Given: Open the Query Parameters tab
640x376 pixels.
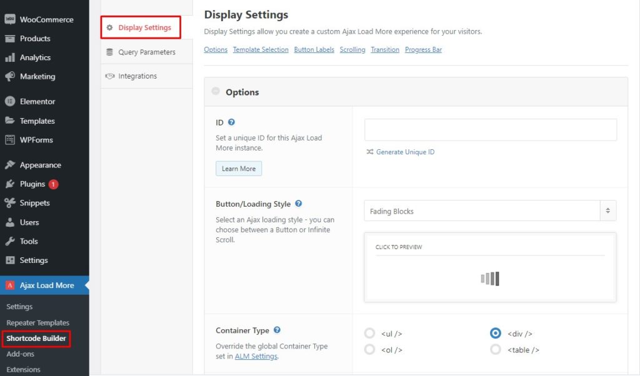Looking at the screenshot, I should [146, 52].
